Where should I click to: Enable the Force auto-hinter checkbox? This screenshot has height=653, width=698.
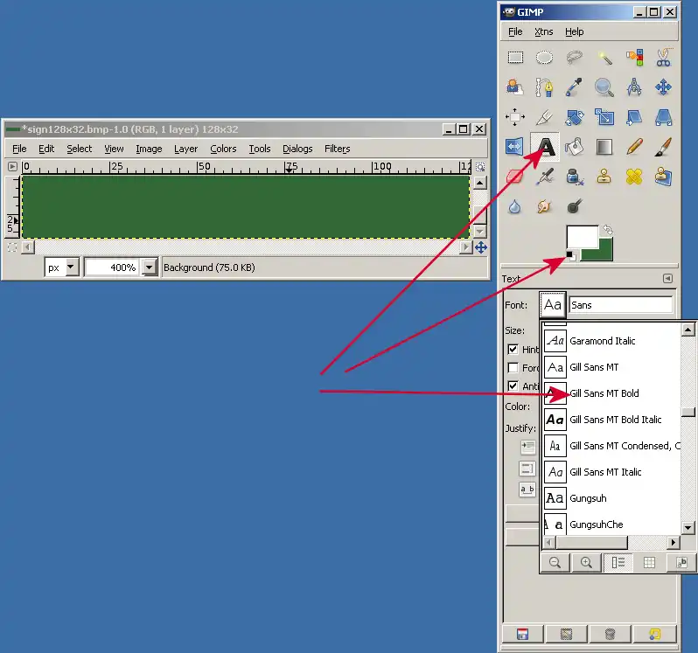pyautogui.click(x=513, y=368)
